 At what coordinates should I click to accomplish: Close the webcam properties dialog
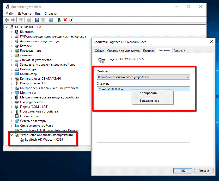(x=211, y=42)
